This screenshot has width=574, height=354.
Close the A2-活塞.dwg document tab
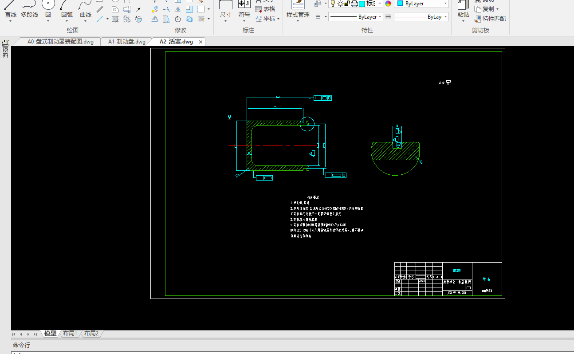click(x=201, y=42)
